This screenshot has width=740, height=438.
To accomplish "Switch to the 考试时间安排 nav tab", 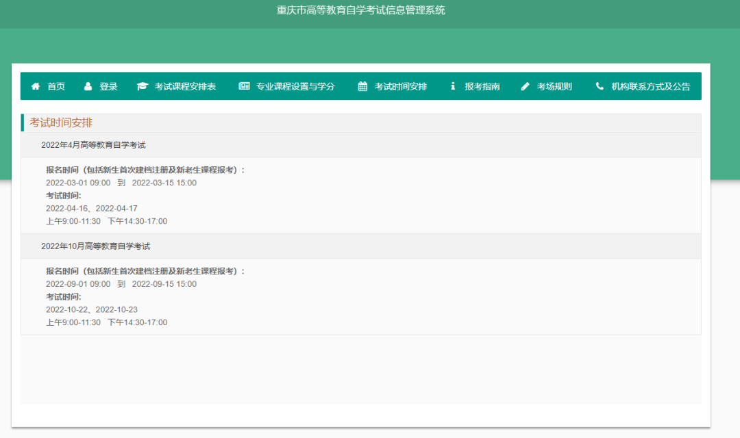I will click(x=400, y=86).
